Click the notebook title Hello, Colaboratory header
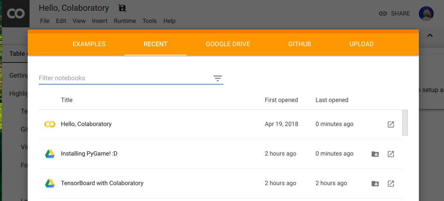Viewport: 444px width, 201px height. pyautogui.click(x=74, y=8)
